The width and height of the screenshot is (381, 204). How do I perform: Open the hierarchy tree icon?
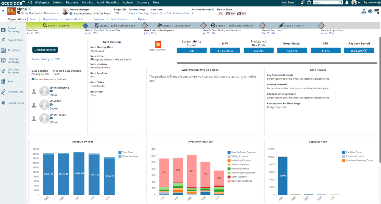[364, 12]
